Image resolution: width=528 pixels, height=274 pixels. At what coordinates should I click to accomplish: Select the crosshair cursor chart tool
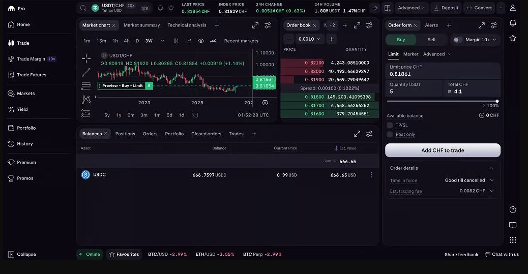click(x=86, y=58)
